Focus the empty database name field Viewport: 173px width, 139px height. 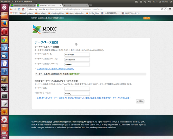point(77,89)
